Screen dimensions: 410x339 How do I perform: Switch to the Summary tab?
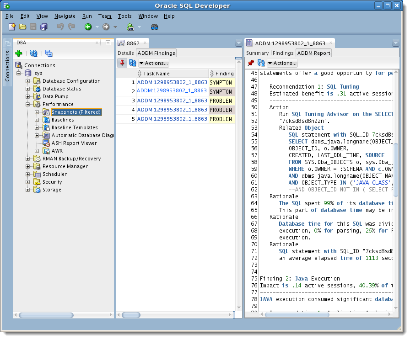257,53
